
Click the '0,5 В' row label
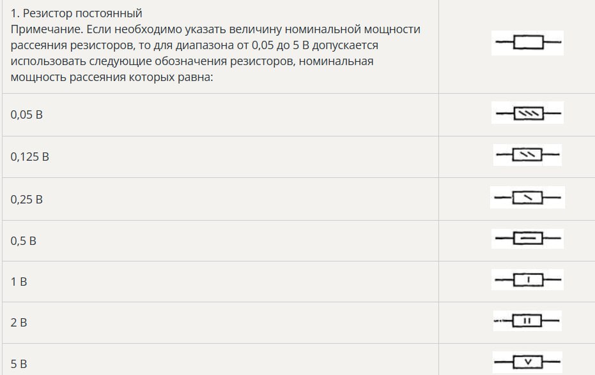coord(23,241)
